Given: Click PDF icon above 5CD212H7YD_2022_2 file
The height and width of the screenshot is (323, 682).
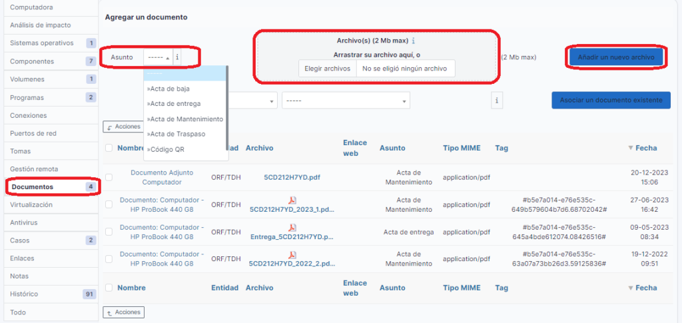Looking at the screenshot, I should [292, 254].
